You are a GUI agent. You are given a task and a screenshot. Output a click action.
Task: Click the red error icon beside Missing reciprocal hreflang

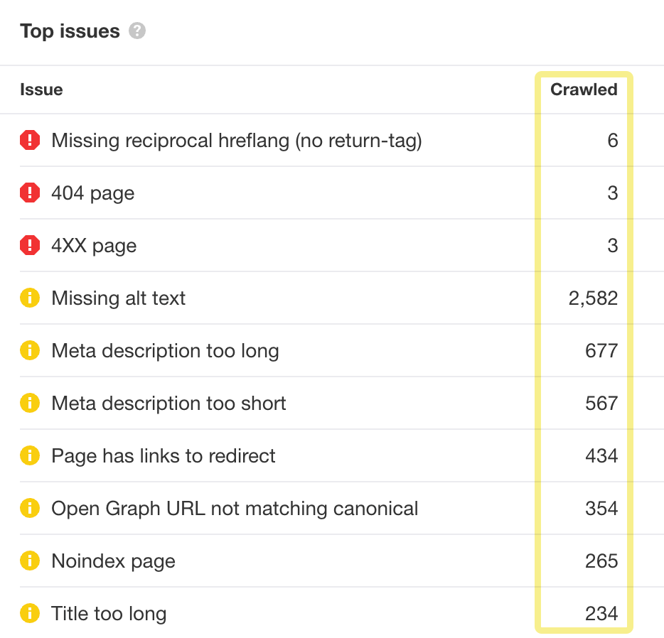(30, 140)
